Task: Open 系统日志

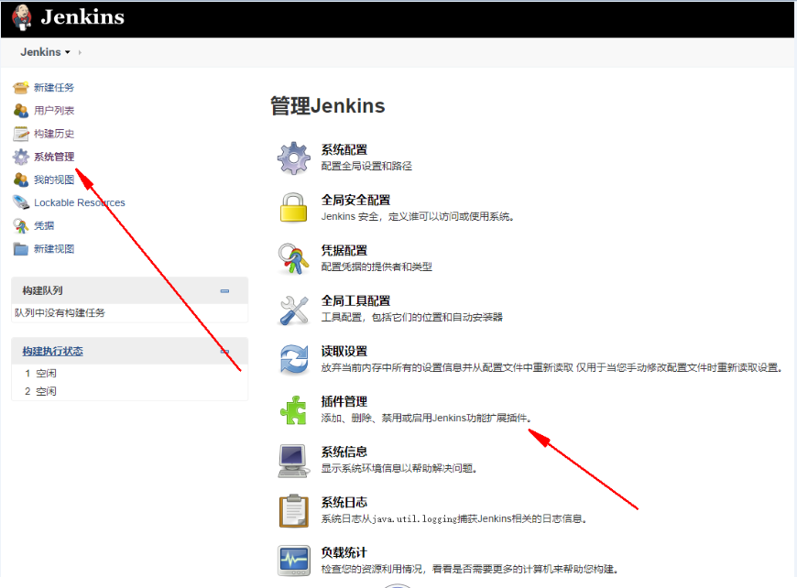Action: (344, 502)
